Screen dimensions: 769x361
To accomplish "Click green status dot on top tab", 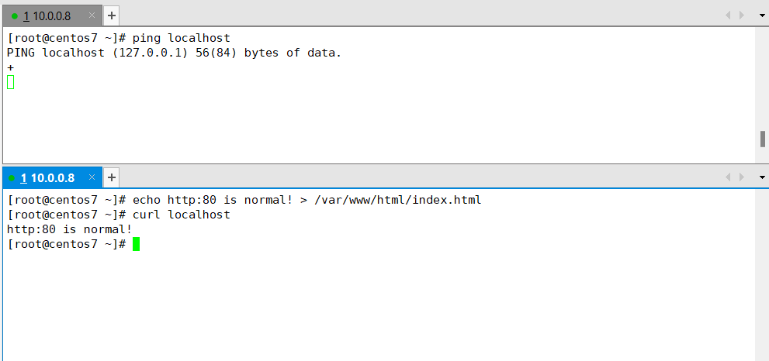I will (14, 15).
